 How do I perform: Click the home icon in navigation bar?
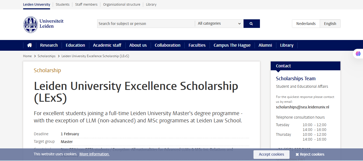click(x=30, y=45)
